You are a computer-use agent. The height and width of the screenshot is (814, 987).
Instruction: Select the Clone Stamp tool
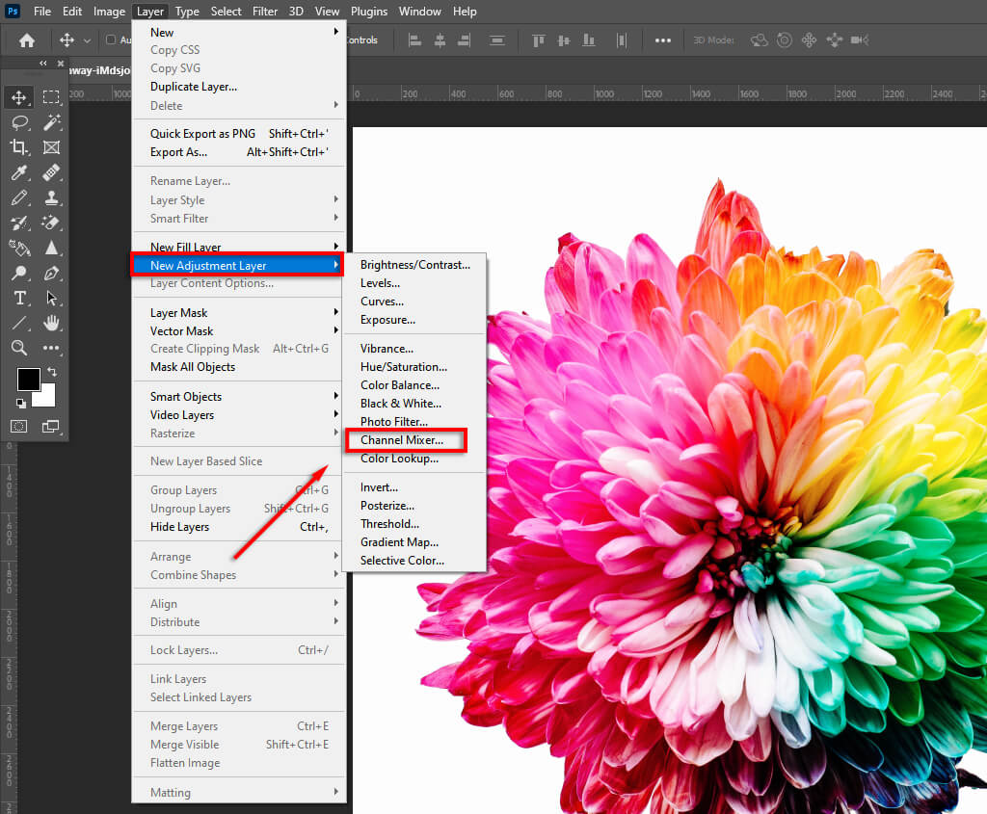[x=51, y=197]
